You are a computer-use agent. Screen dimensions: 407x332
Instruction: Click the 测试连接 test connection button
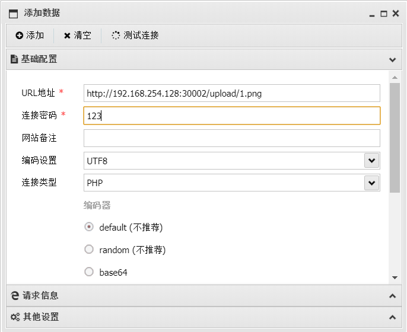point(135,36)
